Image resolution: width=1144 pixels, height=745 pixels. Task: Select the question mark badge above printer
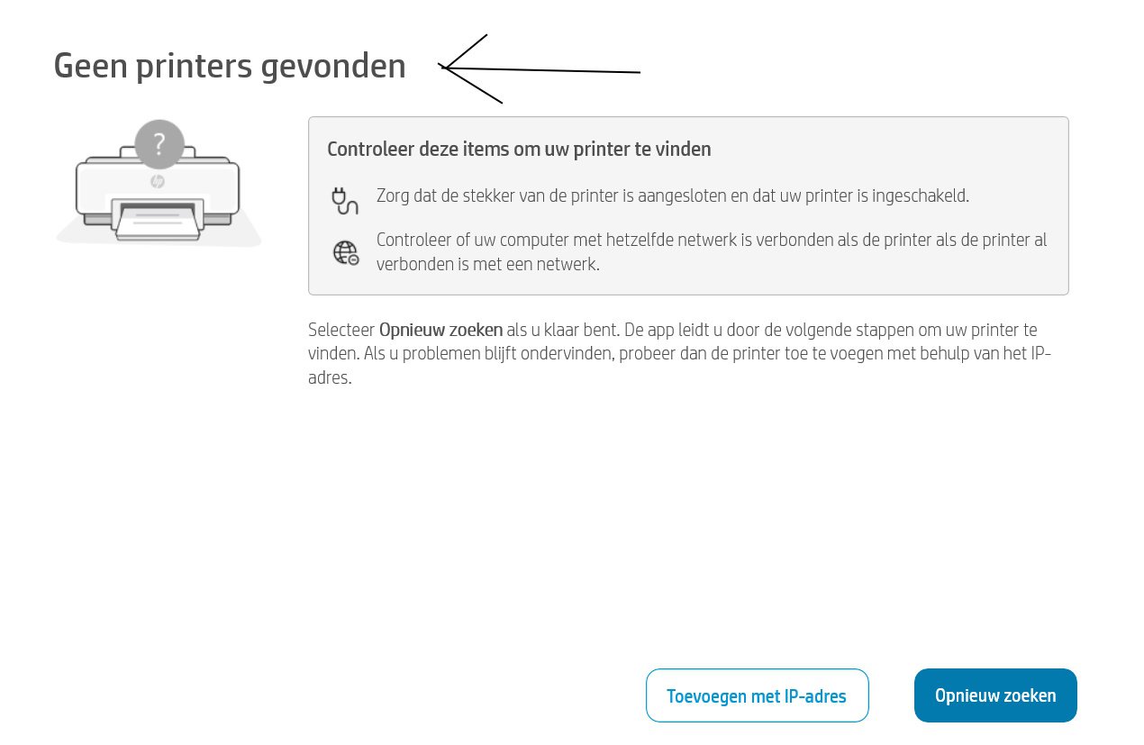[x=159, y=144]
